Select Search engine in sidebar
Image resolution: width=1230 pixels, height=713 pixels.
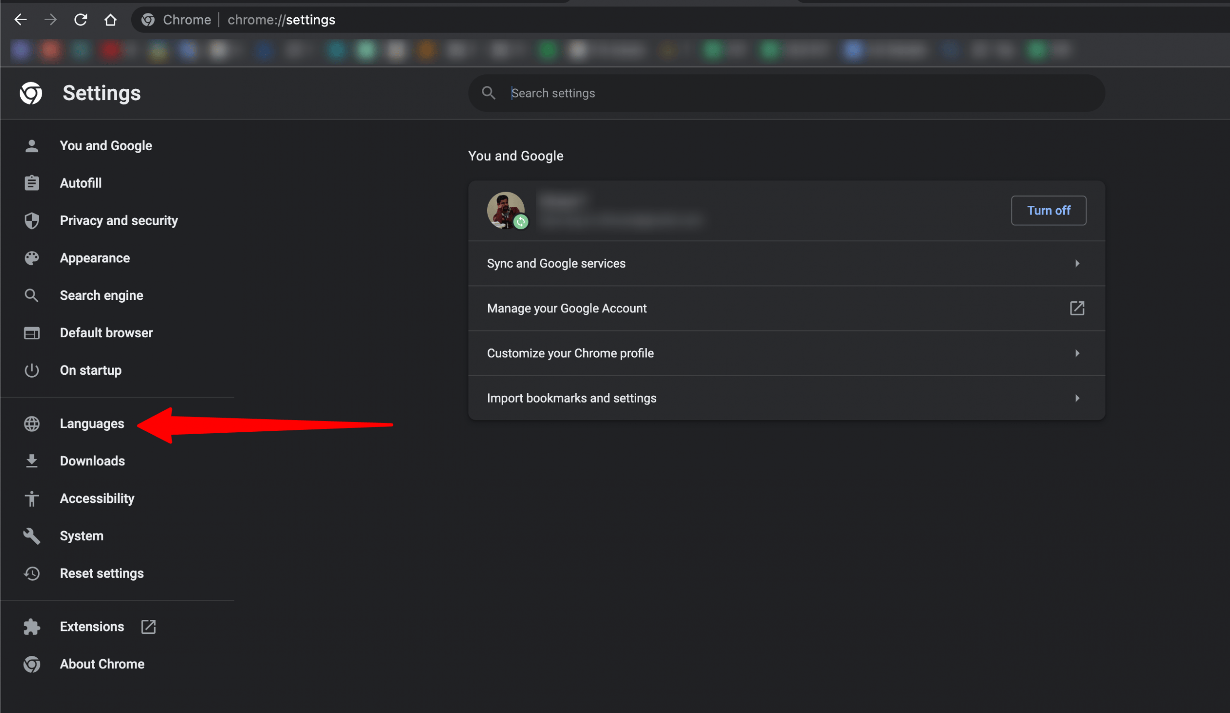[x=101, y=296]
